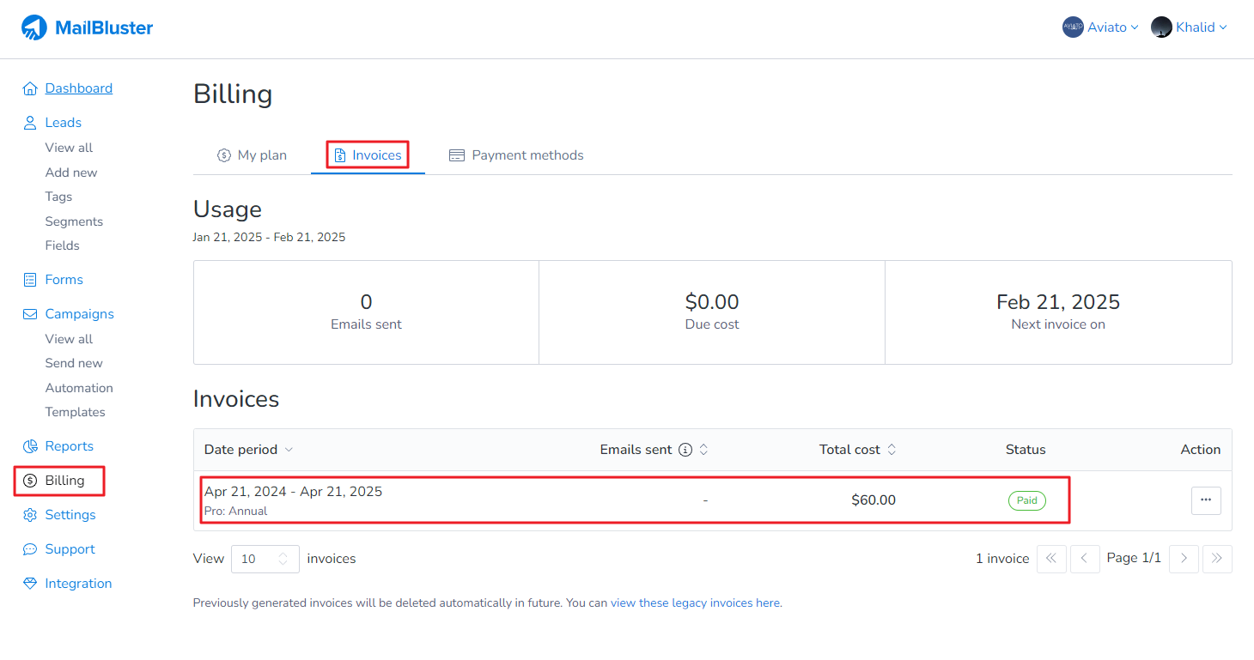Open the Support page in sidebar
The height and width of the screenshot is (660, 1254).
(70, 549)
